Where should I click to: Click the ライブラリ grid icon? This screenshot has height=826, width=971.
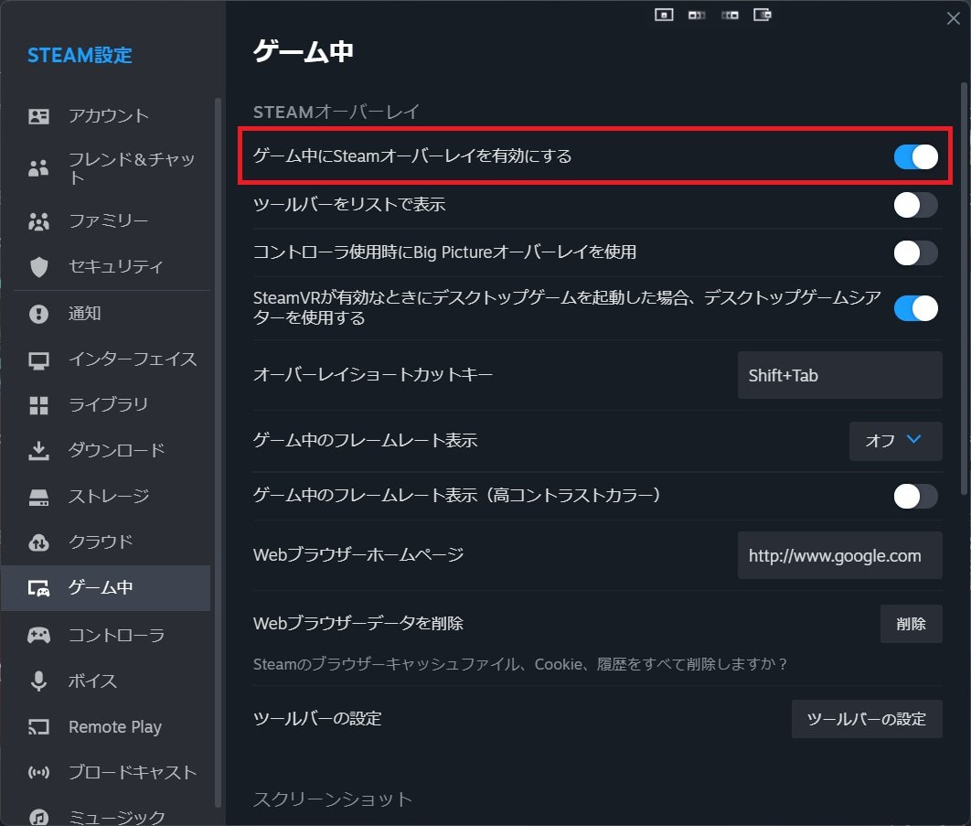coord(38,405)
